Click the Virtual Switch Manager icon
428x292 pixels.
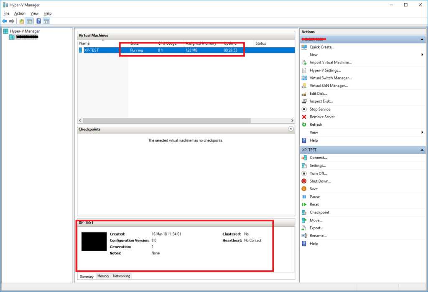pos(304,78)
